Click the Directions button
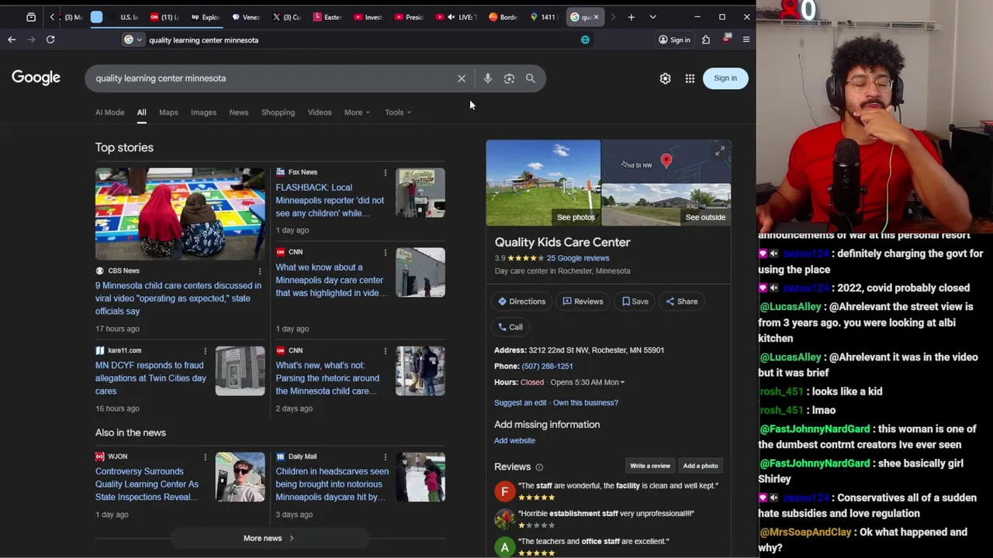 coord(522,301)
